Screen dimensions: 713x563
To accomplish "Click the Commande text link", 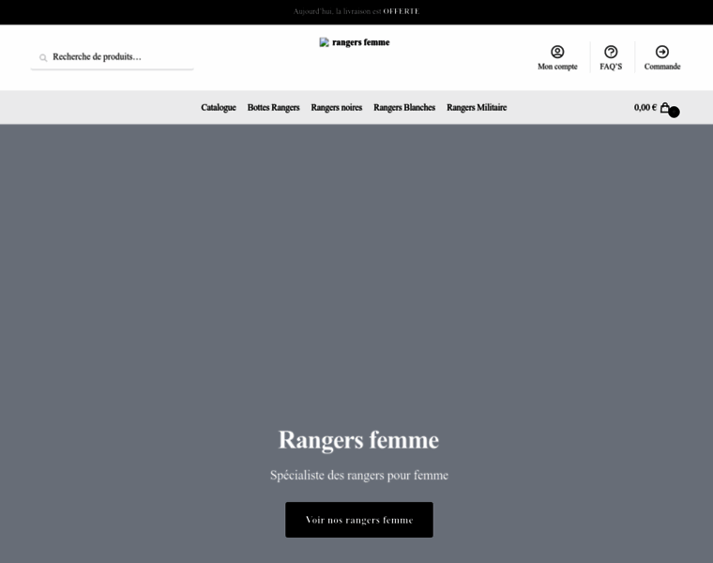I will pyautogui.click(x=662, y=67).
